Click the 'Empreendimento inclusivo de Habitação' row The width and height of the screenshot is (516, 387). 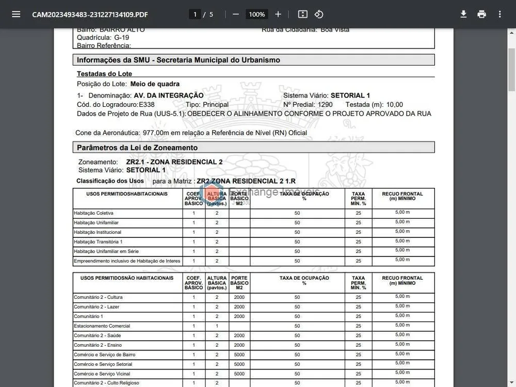[x=127, y=261]
